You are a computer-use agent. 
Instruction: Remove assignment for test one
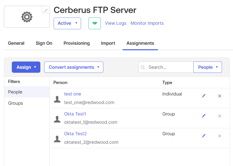(220, 96)
